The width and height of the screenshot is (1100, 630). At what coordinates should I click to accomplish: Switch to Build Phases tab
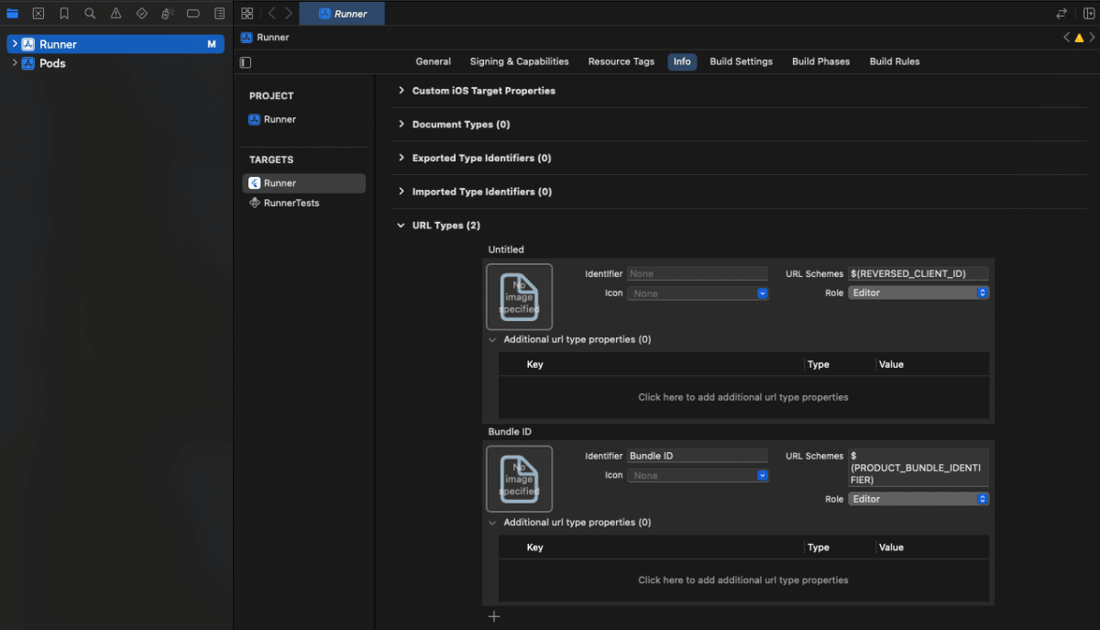pos(821,61)
